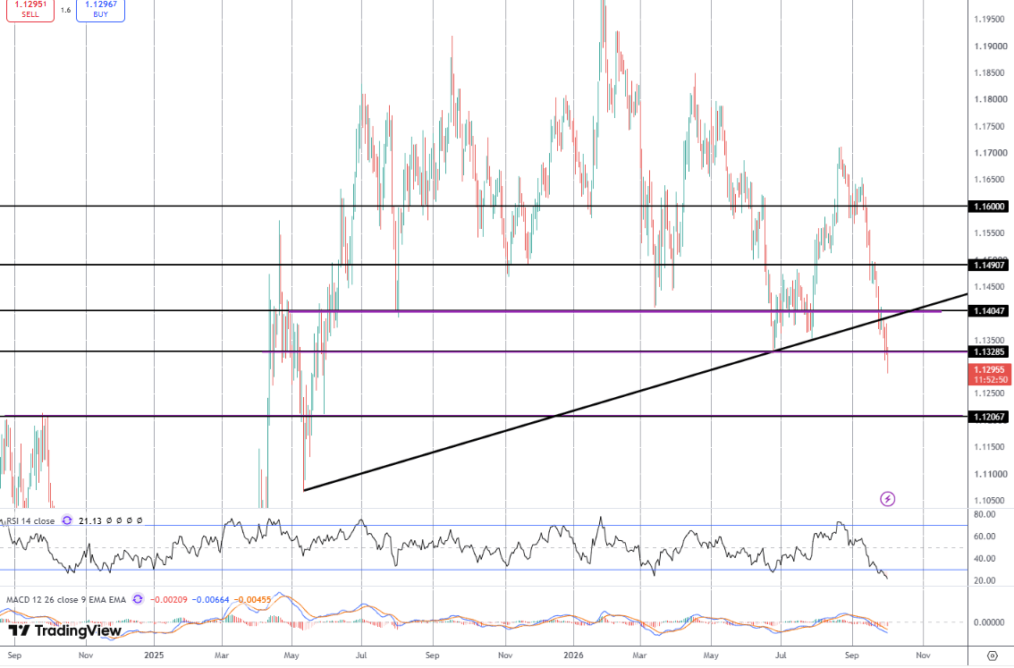This screenshot has width=1014, height=668.
Task: Click the 1.19000 price scale label
Action: [x=990, y=47]
